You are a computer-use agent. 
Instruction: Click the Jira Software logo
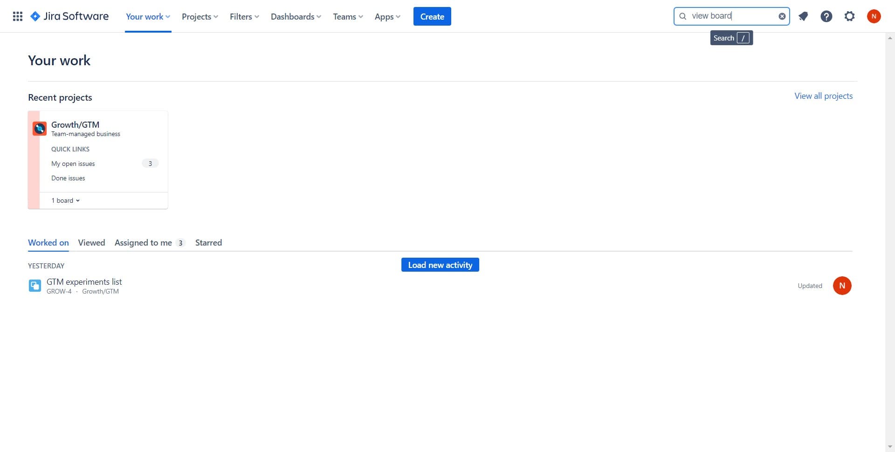pyautogui.click(x=69, y=16)
